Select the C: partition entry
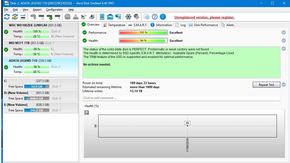The width and height of the screenshot is (290, 163). tap(41, 84)
